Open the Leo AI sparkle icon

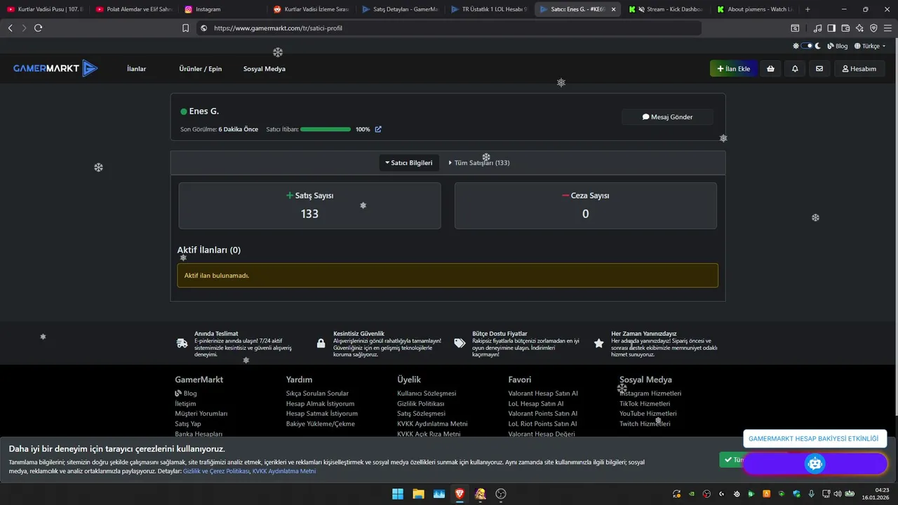(x=859, y=28)
